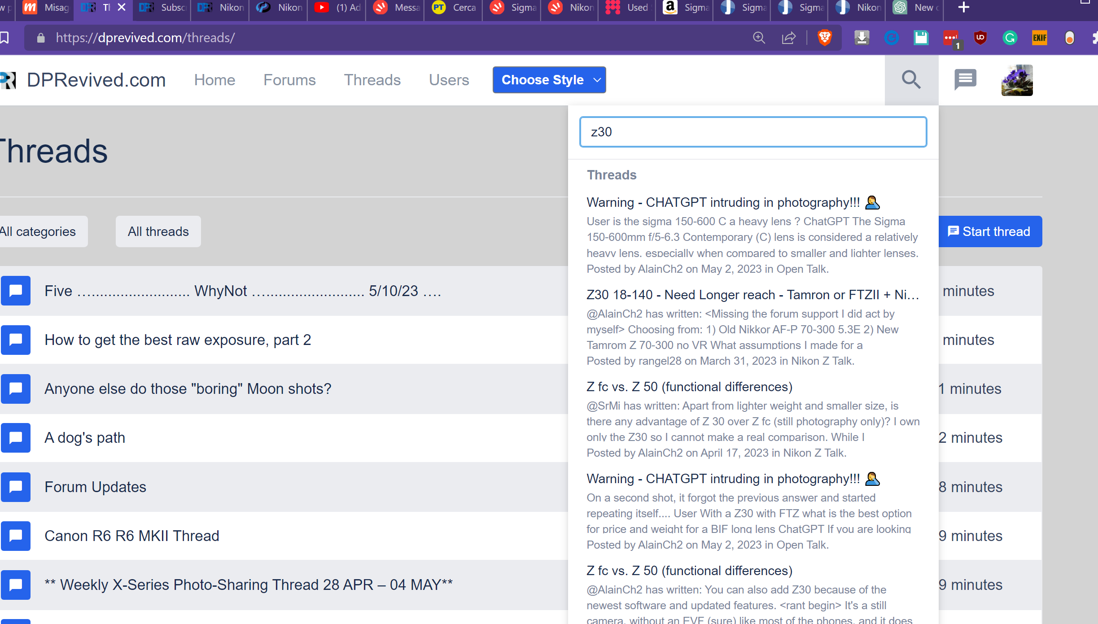Switch to the Misag Gmail browser tab
The height and width of the screenshot is (624, 1098).
point(45,8)
